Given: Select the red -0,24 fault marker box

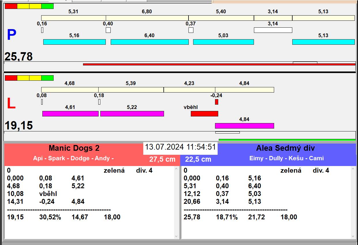Looking at the screenshot, I should point(216,102).
